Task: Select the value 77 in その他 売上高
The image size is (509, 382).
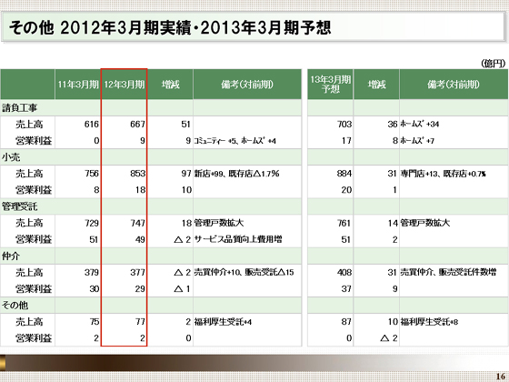Action: (140, 322)
